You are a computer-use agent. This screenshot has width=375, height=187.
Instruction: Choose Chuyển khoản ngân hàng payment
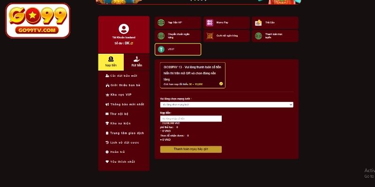[178, 36]
